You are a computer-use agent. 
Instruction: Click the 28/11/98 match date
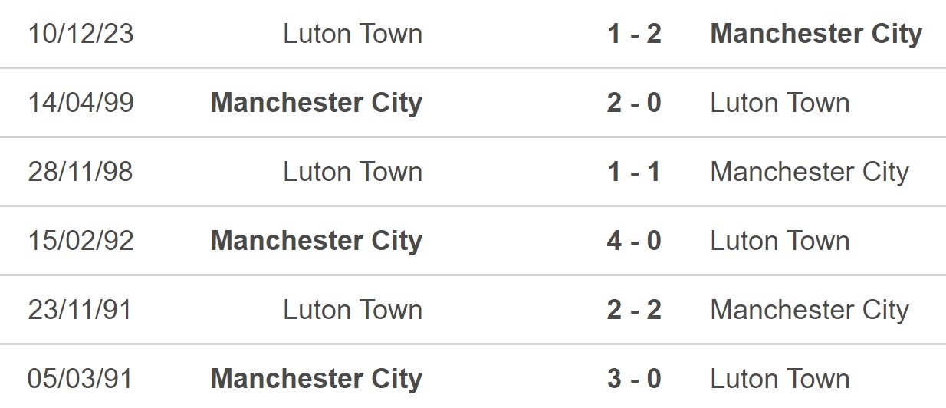tap(80, 172)
